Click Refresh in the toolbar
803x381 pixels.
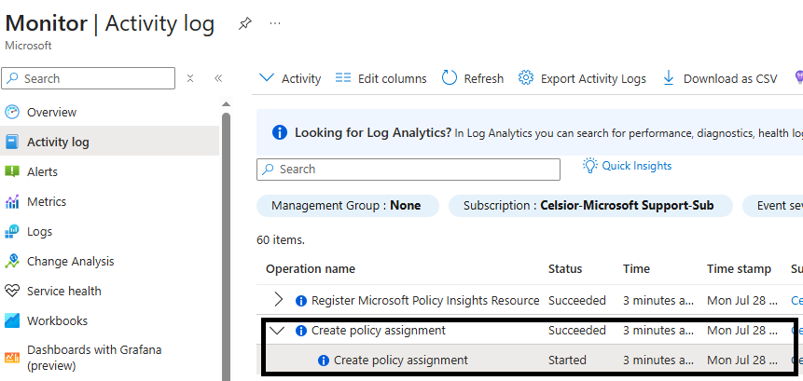pos(472,78)
